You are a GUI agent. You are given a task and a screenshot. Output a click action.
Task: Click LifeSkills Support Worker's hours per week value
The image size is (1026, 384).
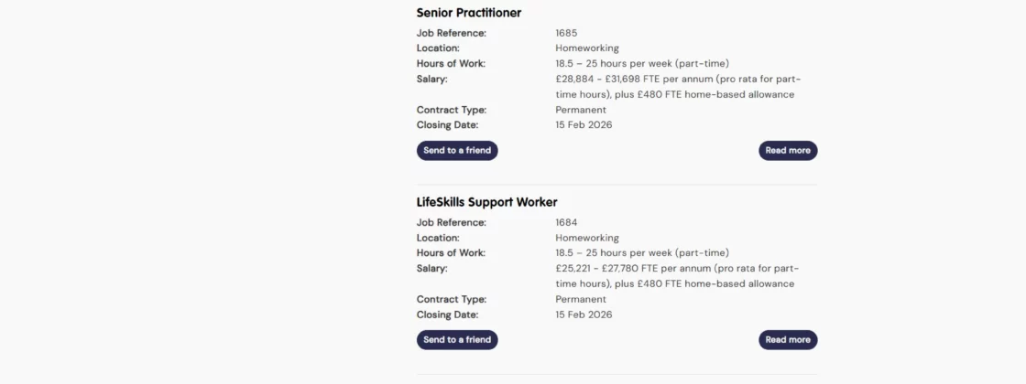641,253
